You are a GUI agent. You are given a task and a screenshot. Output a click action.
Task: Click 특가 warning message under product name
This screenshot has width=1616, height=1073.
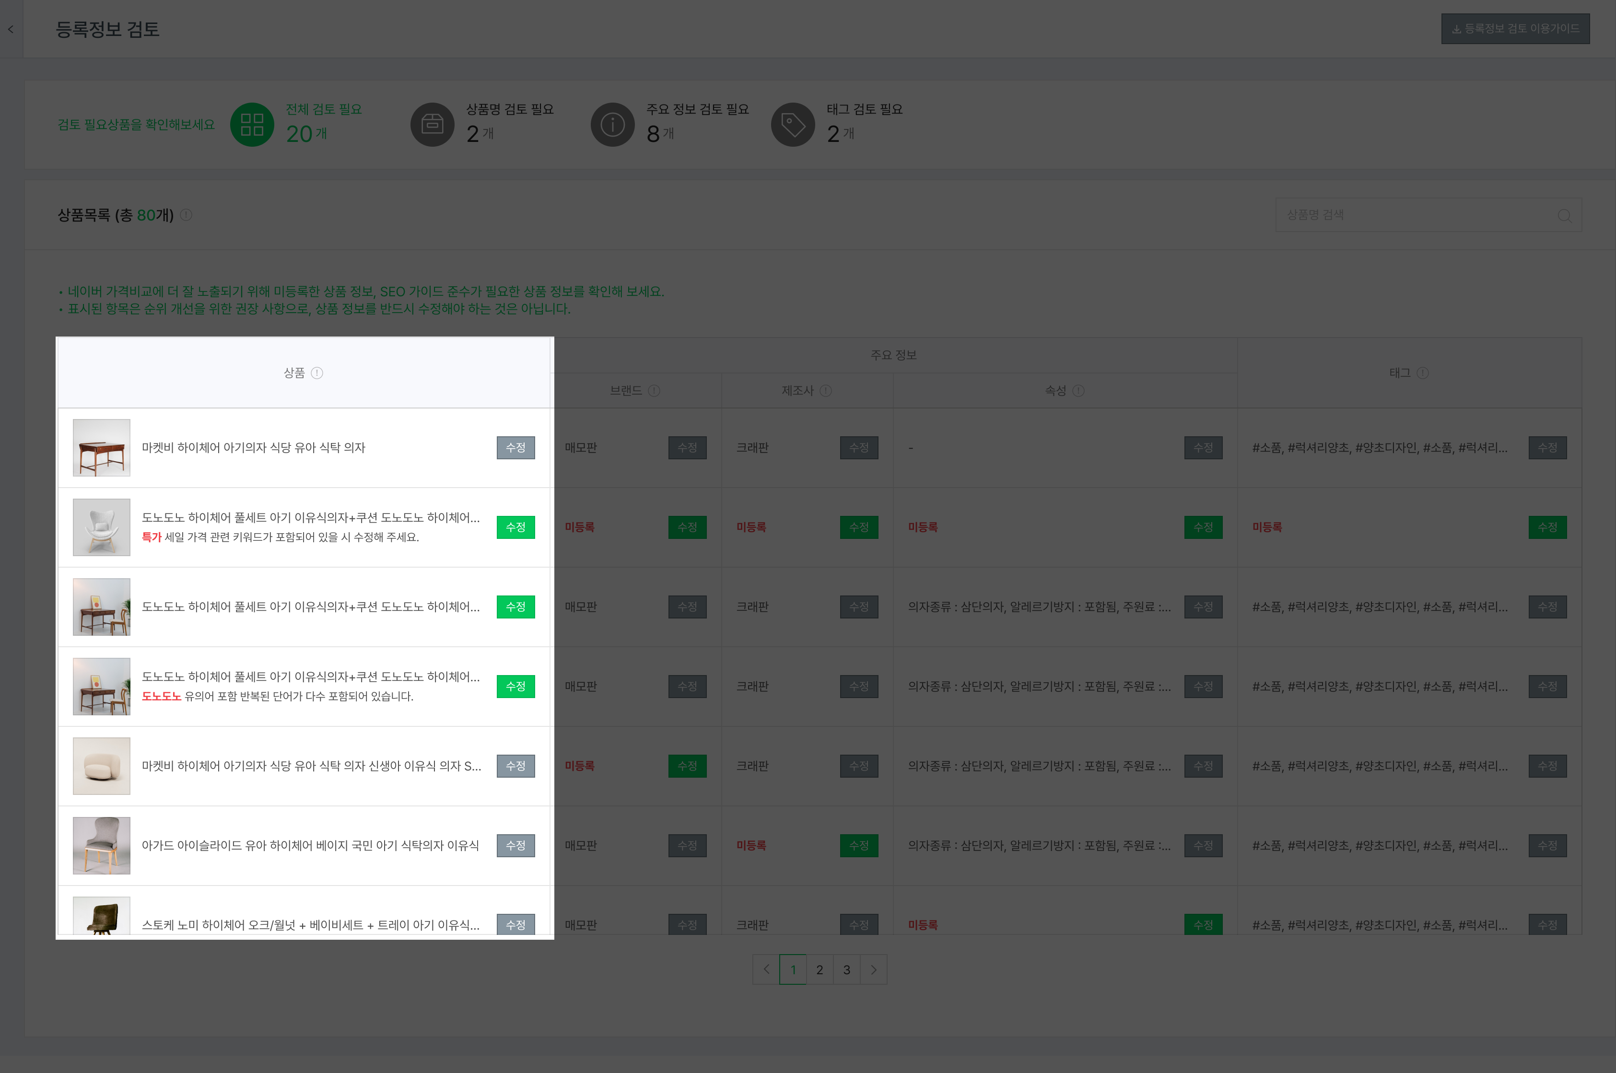pos(280,537)
